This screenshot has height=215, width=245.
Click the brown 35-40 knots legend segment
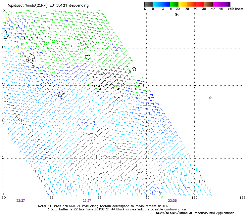pos(209,4)
